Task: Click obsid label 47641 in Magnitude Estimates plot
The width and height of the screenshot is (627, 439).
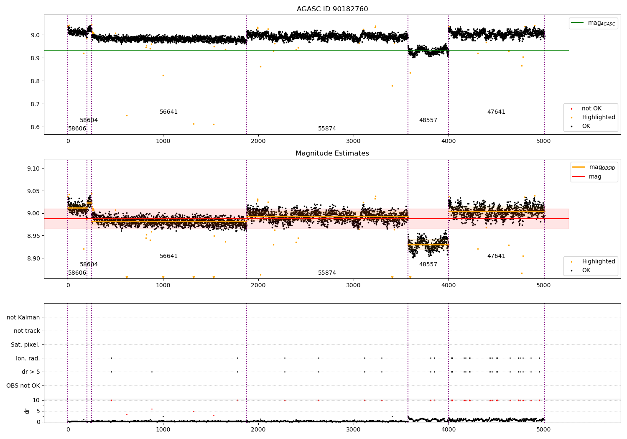Action: tap(496, 256)
